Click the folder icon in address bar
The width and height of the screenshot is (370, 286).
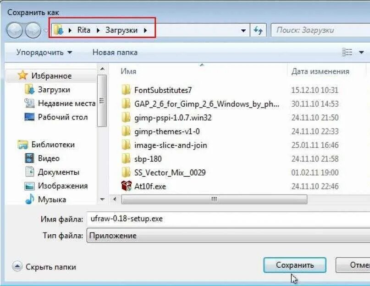58,30
